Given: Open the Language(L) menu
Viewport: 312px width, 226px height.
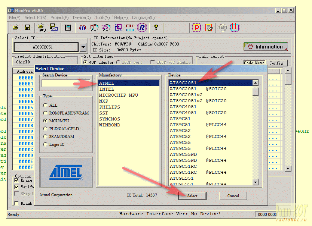Looking at the screenshot, I should coord(143,18).
